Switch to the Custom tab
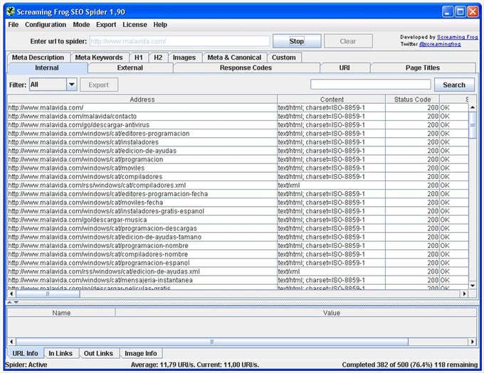 [284, 58]
